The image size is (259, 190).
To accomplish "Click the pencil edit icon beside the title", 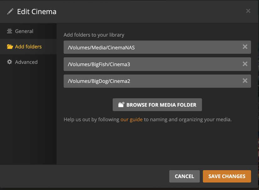I will [10, 12].
